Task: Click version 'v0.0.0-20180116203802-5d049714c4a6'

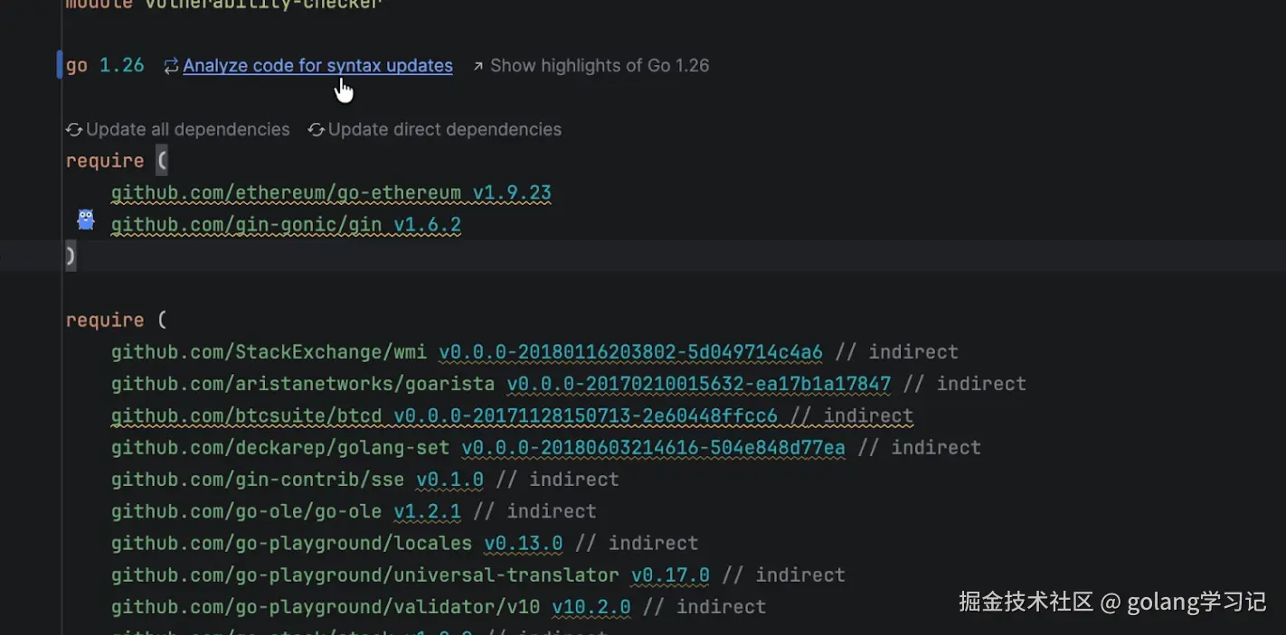Action: [630, 352]
